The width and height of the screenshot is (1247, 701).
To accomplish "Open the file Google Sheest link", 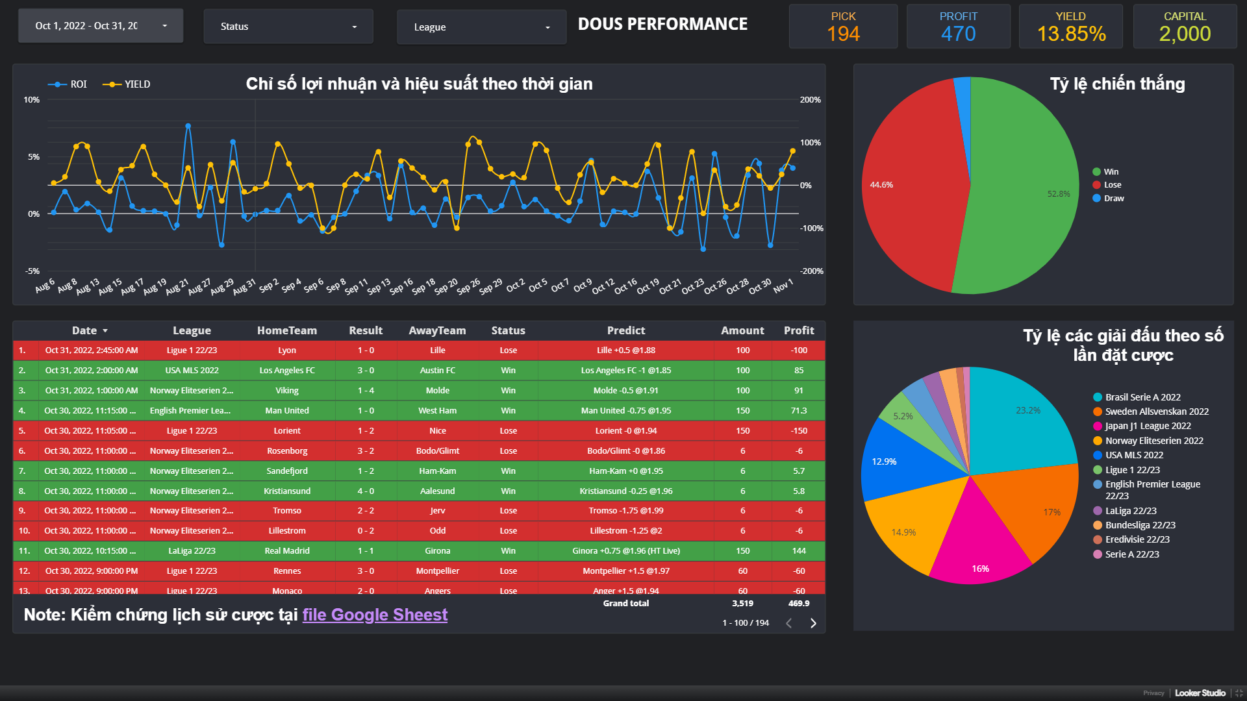I will point(375,615).
